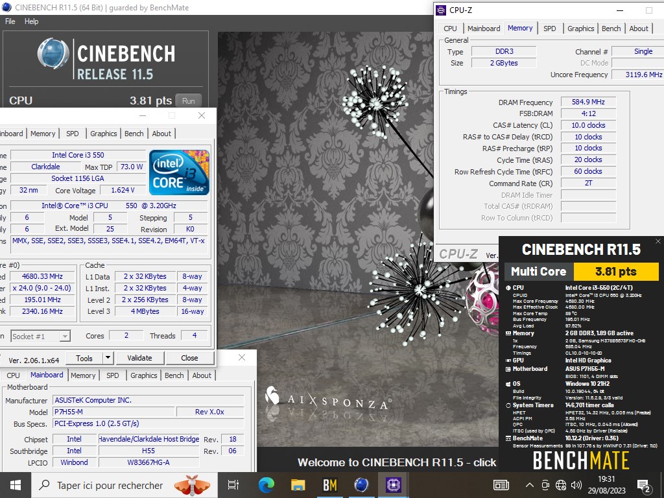
Task: Click the Cinebench logo sphere
Action: pyautogui.click(x=53, y=53)
